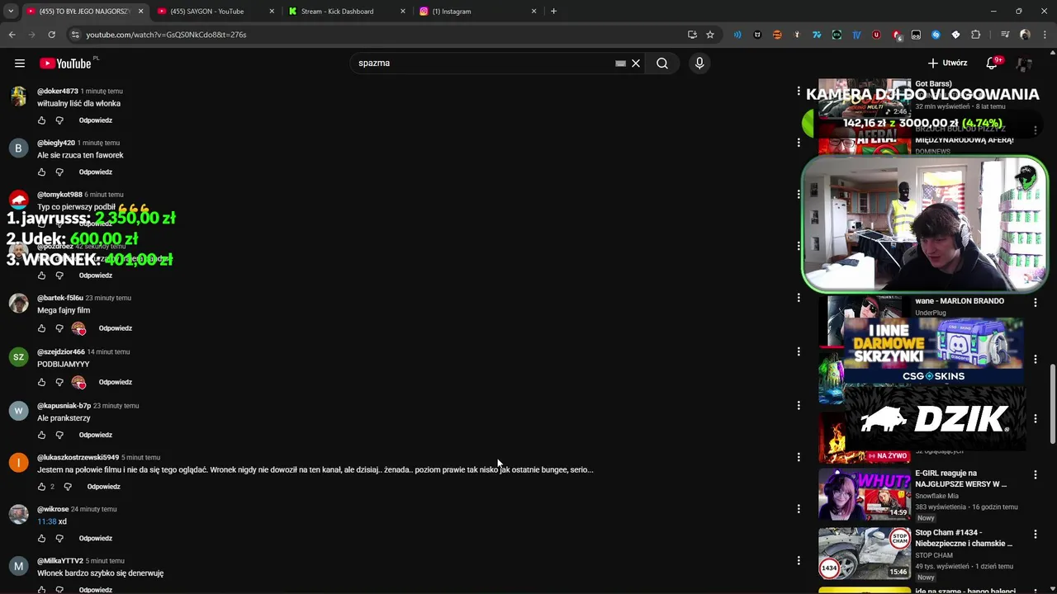The image size is (1057, 594).
Task: Open Stop Cham #1434 video thumbnail
Action: click(865, 553)
